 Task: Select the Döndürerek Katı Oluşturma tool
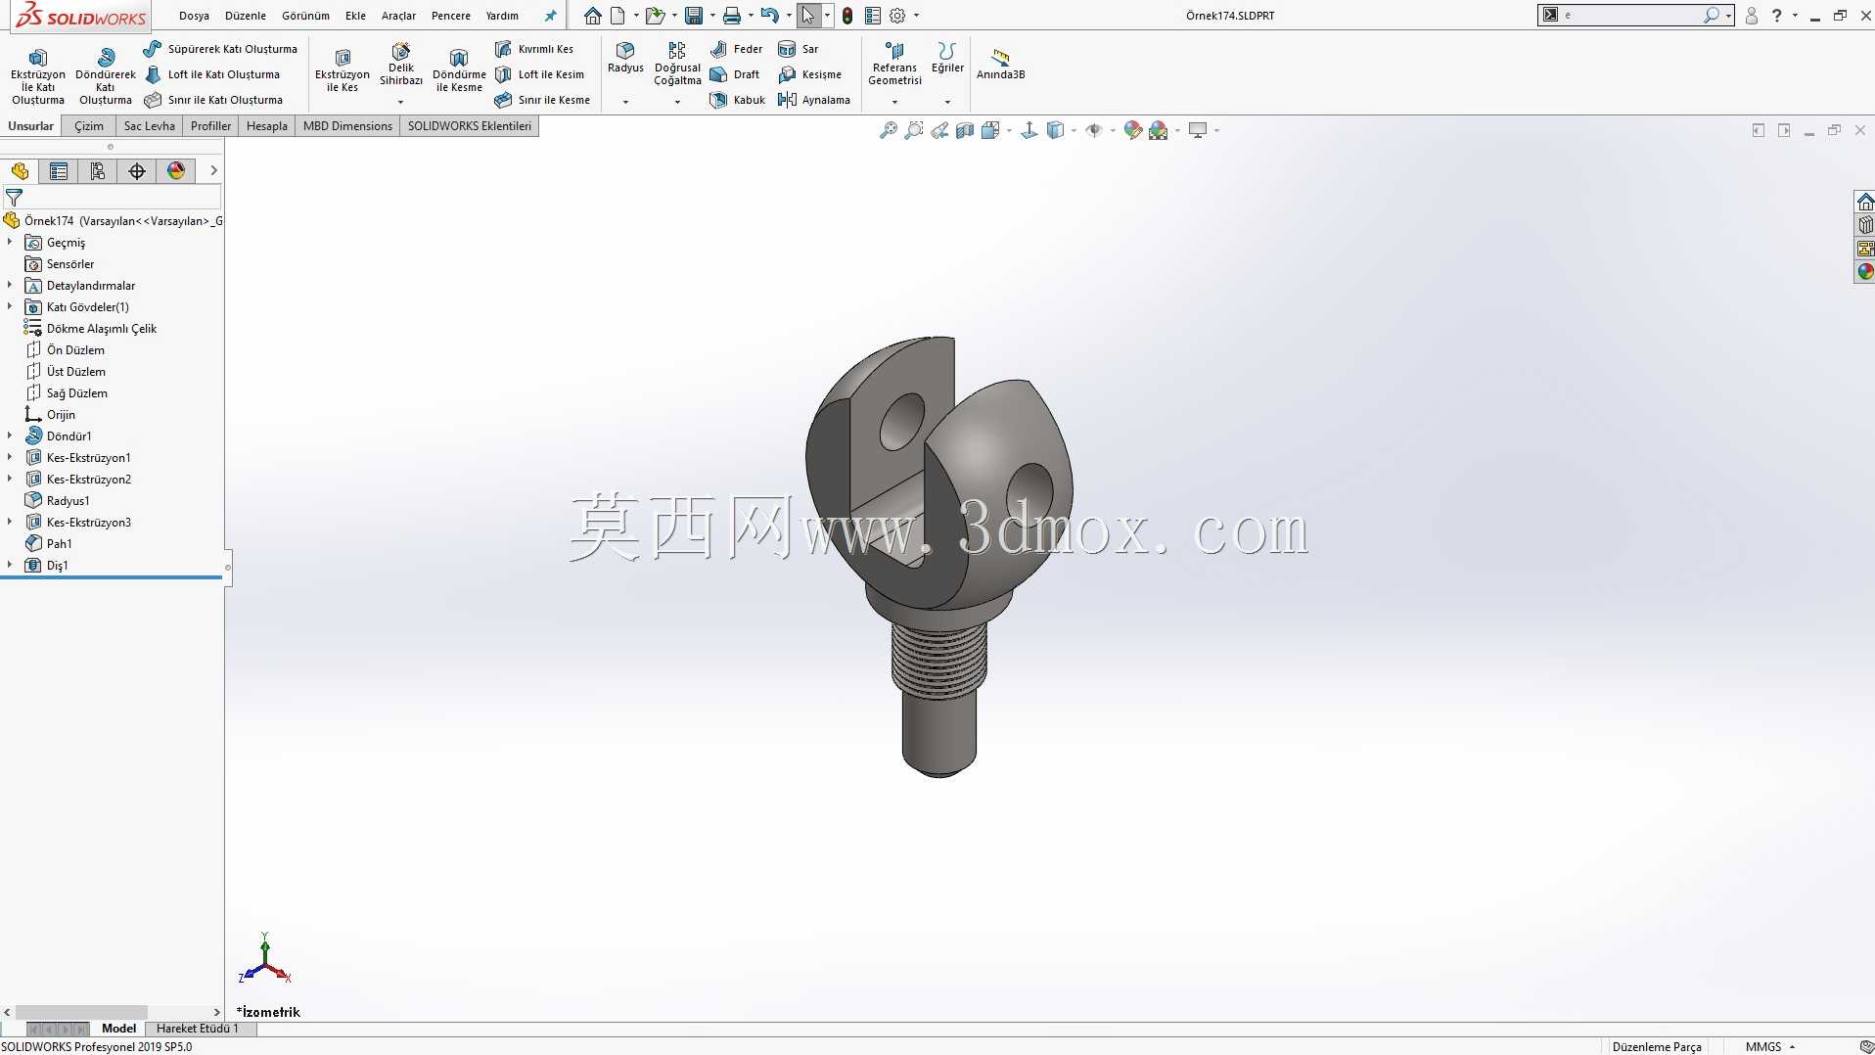pyautogui.click(x=105, y=75)
